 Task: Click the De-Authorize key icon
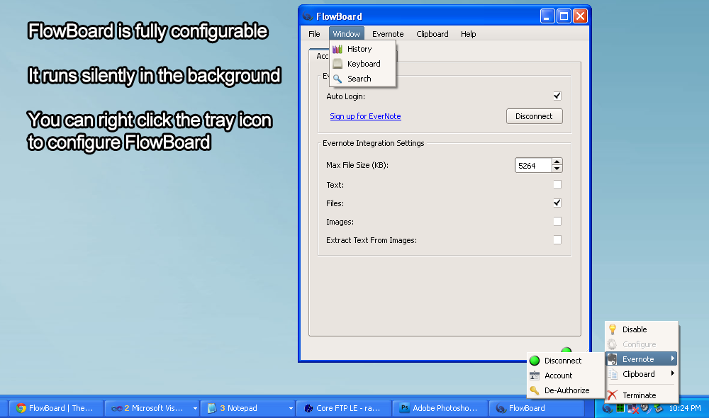[x=535, y=390]
